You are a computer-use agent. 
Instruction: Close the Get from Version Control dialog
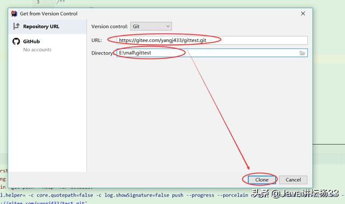[303, 13]
